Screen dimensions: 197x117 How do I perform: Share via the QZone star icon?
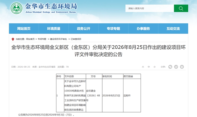[182, 67]
